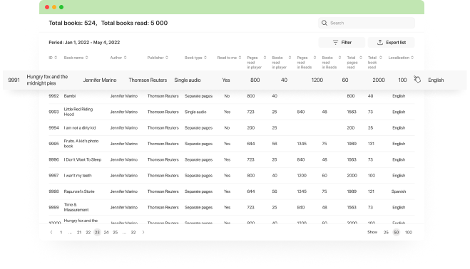The width and height of the screenshot is (470, 269).
Task: Click ID 9991 in highlighted row
Action: [x=14, y=80]
